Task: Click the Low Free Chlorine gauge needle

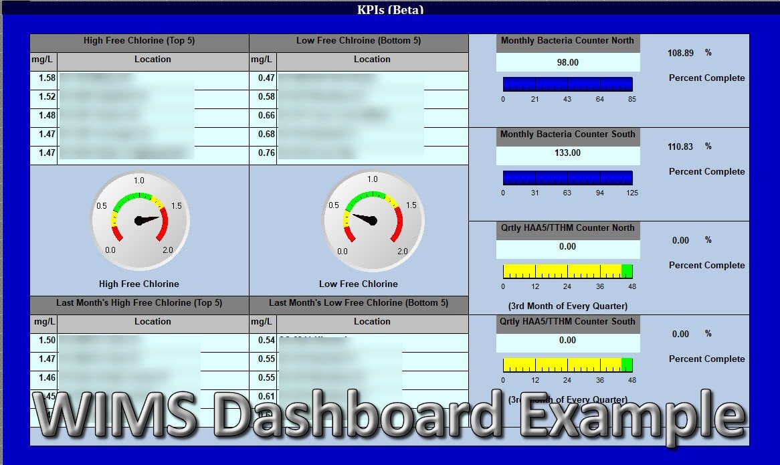Action: (x=365, y=217)
